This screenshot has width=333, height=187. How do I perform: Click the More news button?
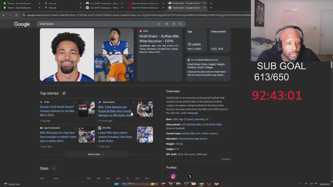(x=96, y=154)
